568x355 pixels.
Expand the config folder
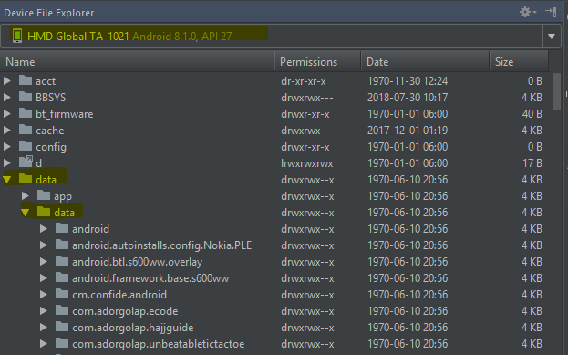(x=7, y=147)
